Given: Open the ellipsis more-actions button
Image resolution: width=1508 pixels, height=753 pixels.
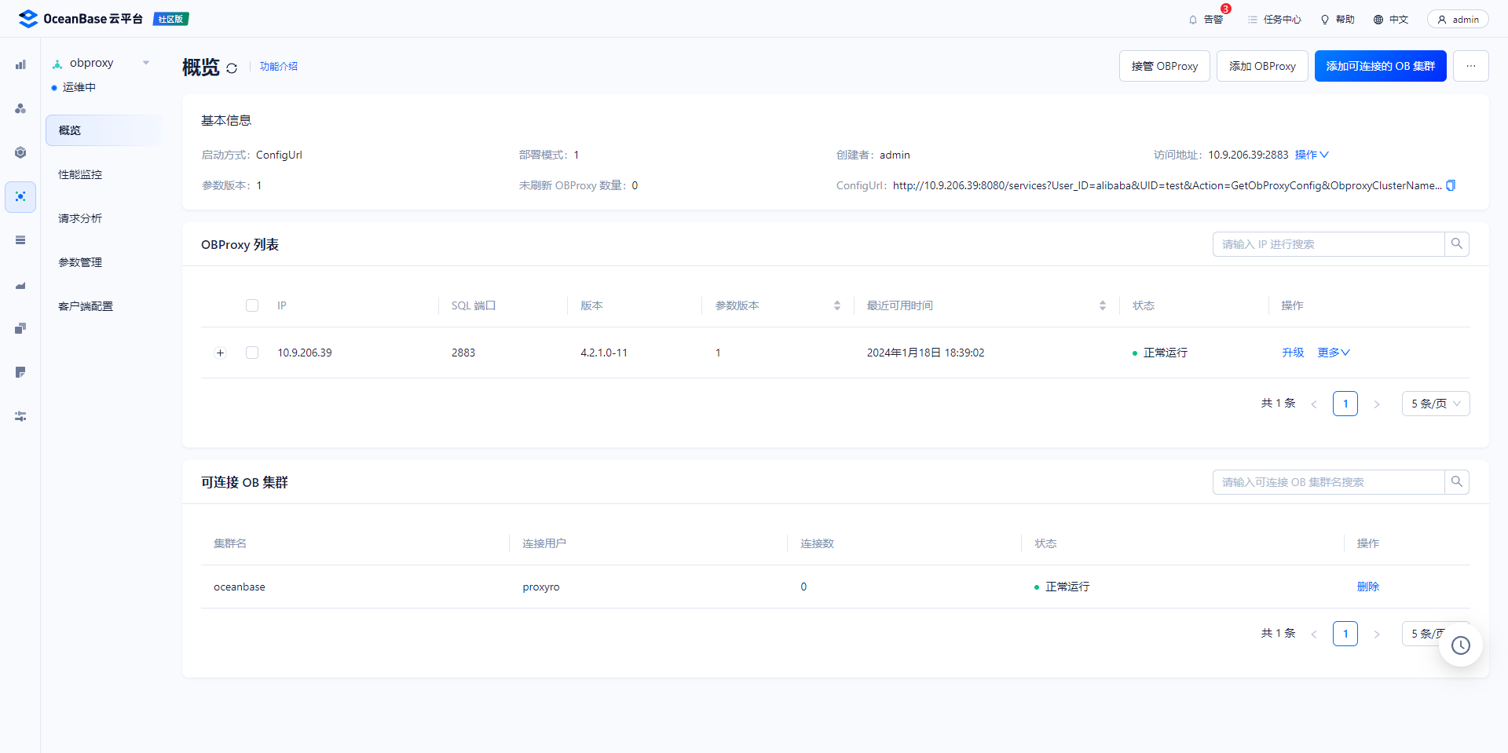Looking at the screenshot, I should pyautogui.click(x=1471, y=66).
